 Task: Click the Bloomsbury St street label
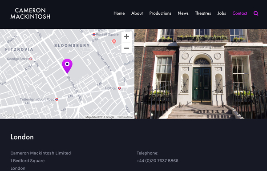(x=73, y=84)
